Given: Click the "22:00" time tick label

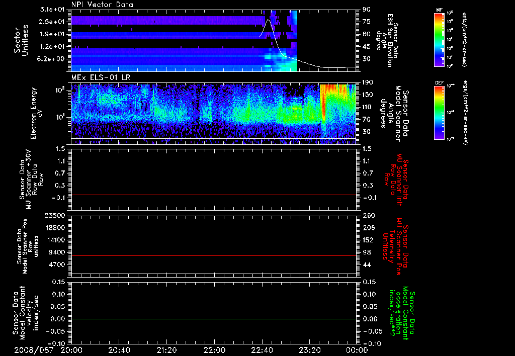Looking at the screenshot, I should (x=214, y=350).
